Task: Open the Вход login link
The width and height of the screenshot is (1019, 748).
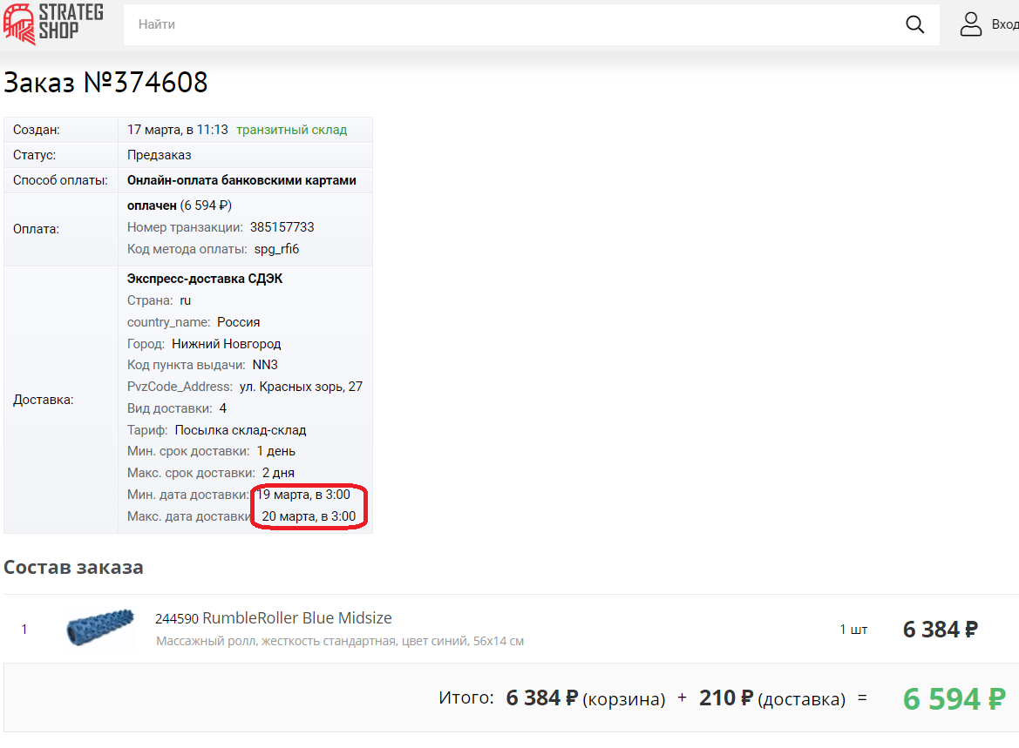Action: click(1005, 24)
